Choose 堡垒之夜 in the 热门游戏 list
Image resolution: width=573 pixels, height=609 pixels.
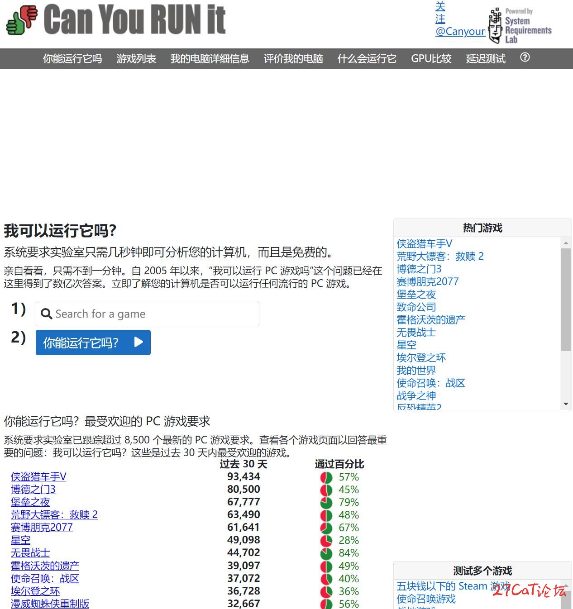coord(416,294)
